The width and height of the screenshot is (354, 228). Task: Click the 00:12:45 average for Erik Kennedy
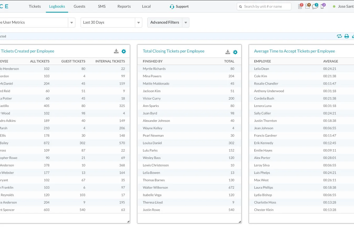(x=330, y=143)
